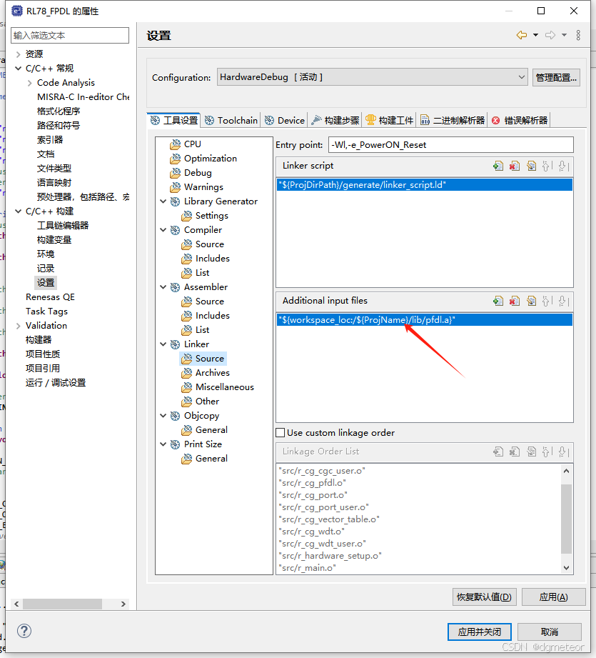This screenshot has width=596, height=658.
Task: Collapse the Objcopy tree section
Action: click(x=164, y=415)
